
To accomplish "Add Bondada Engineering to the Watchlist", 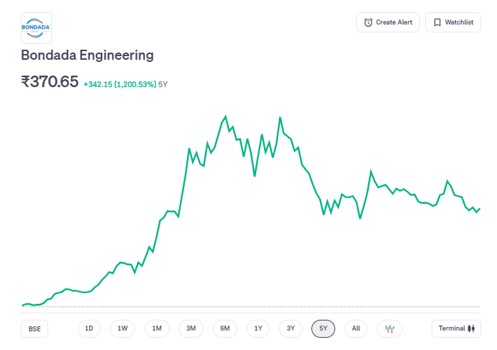I will (x=453, y=22).
